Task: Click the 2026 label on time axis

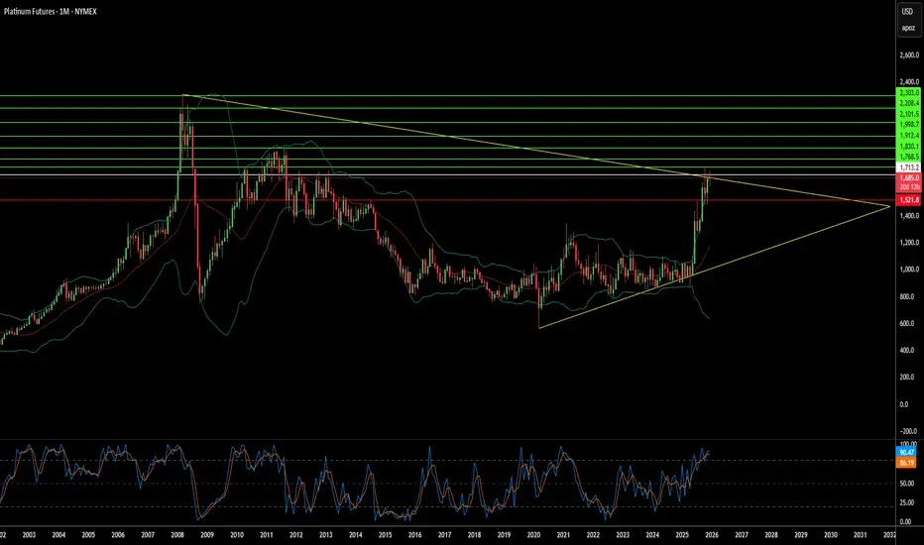Action: pos(711,535)
